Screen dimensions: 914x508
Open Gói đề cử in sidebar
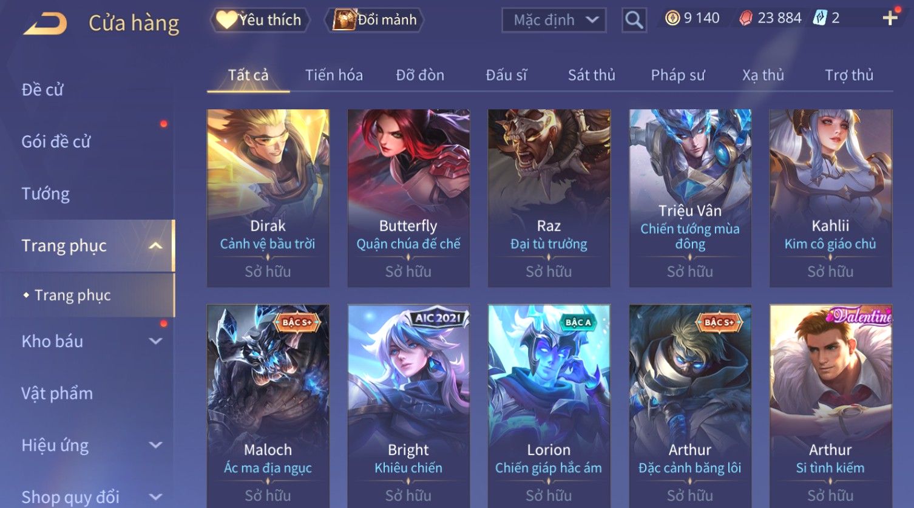[56, 141]
